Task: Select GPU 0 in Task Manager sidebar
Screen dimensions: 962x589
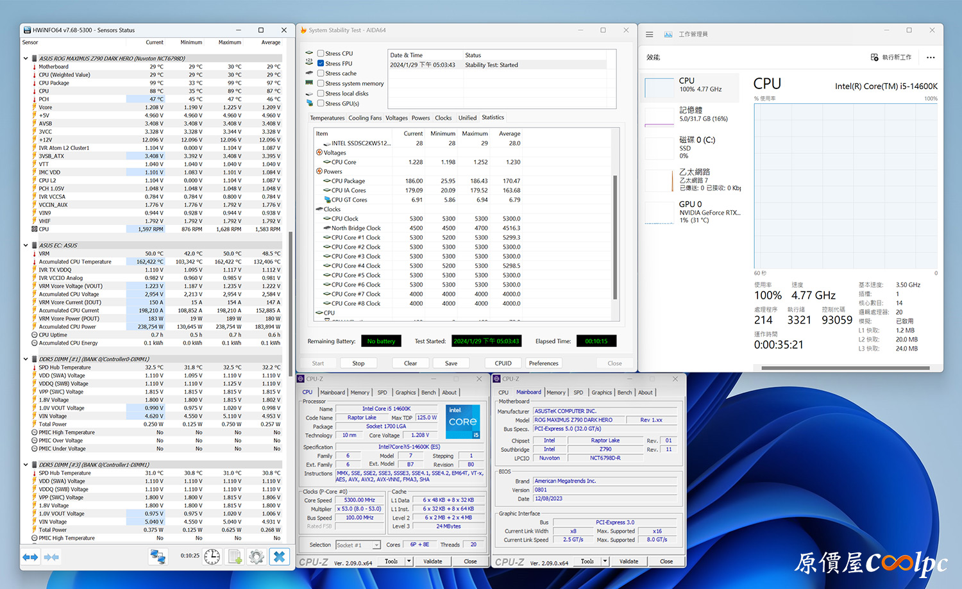Action: [691, 212]
